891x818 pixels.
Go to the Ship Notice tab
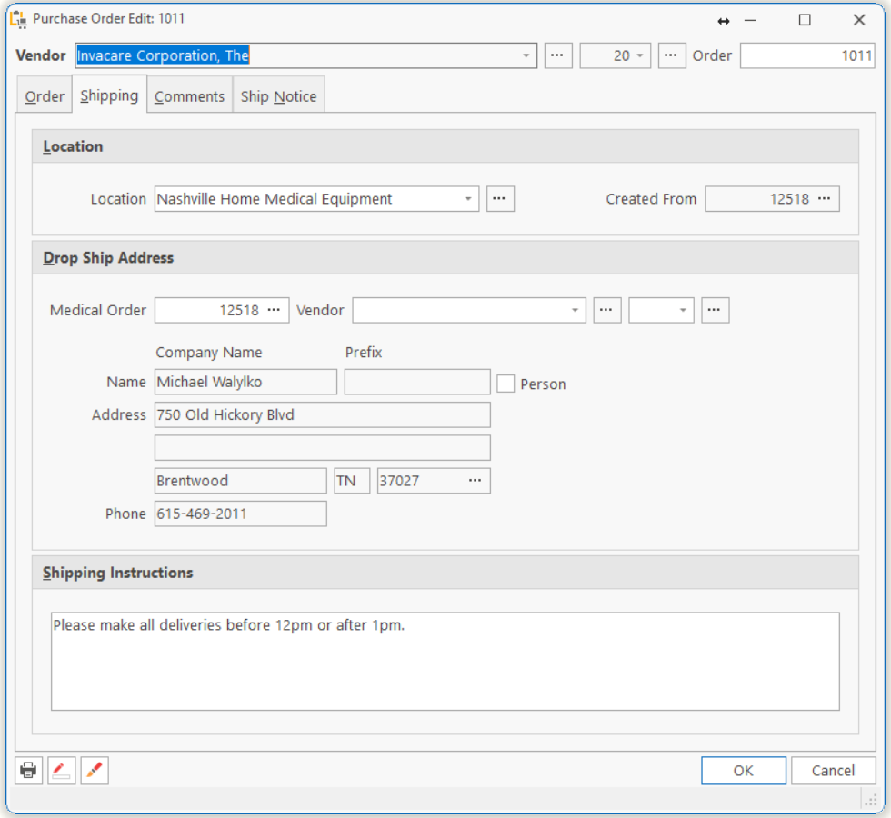click(278, 96)
